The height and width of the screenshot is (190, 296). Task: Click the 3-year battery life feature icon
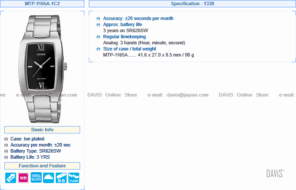click(x=10, y=178)
